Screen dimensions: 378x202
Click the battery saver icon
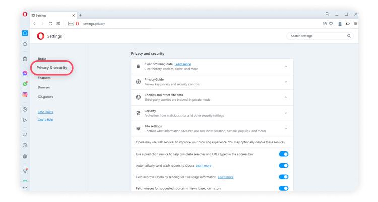coord(348,24)
